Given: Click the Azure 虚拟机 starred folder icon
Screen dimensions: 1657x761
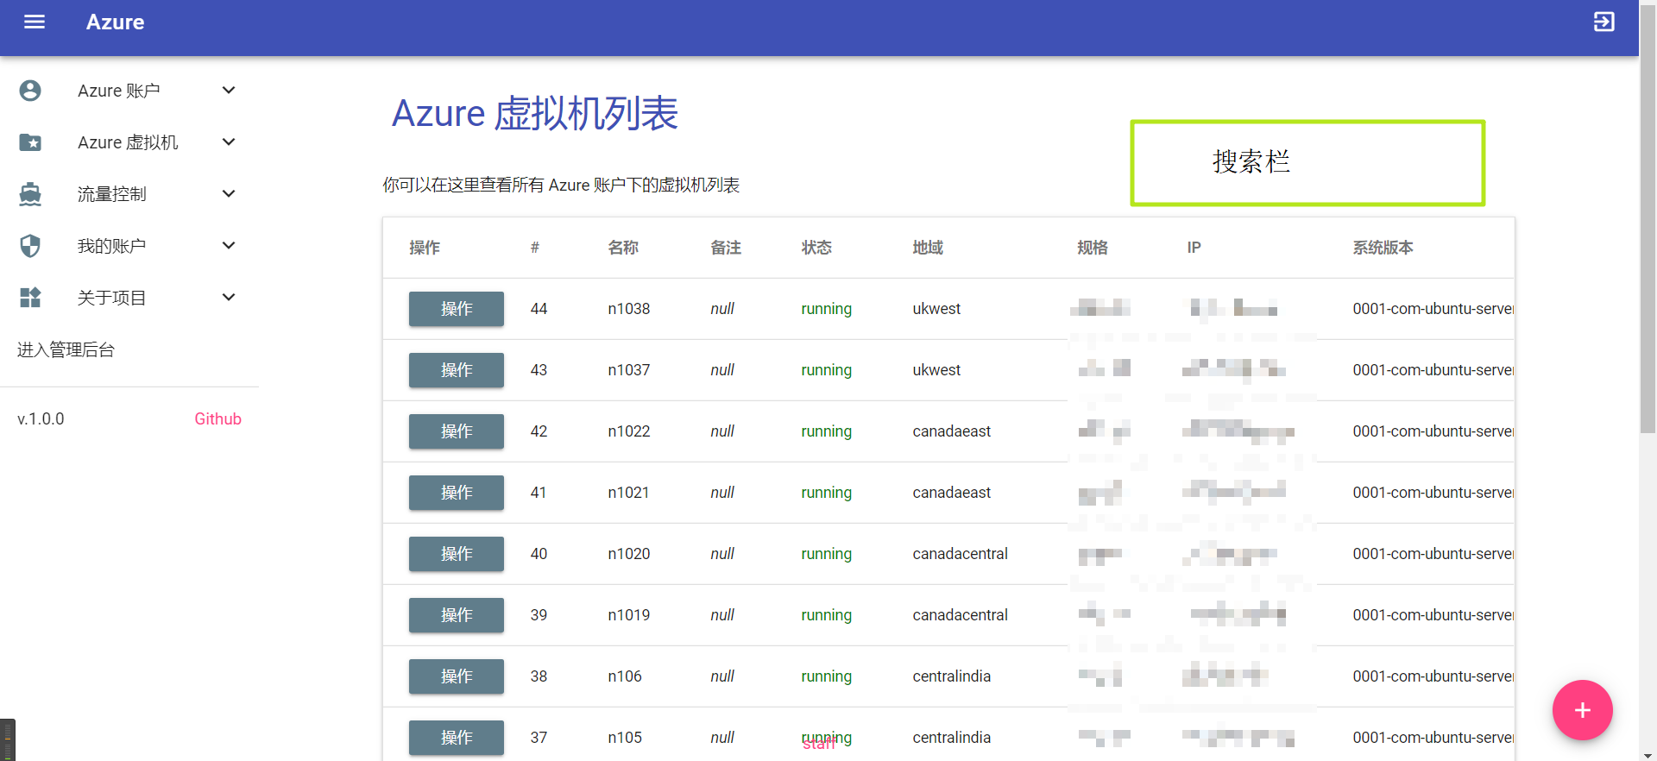Looking at the screenshot, I should coord(30,142).
